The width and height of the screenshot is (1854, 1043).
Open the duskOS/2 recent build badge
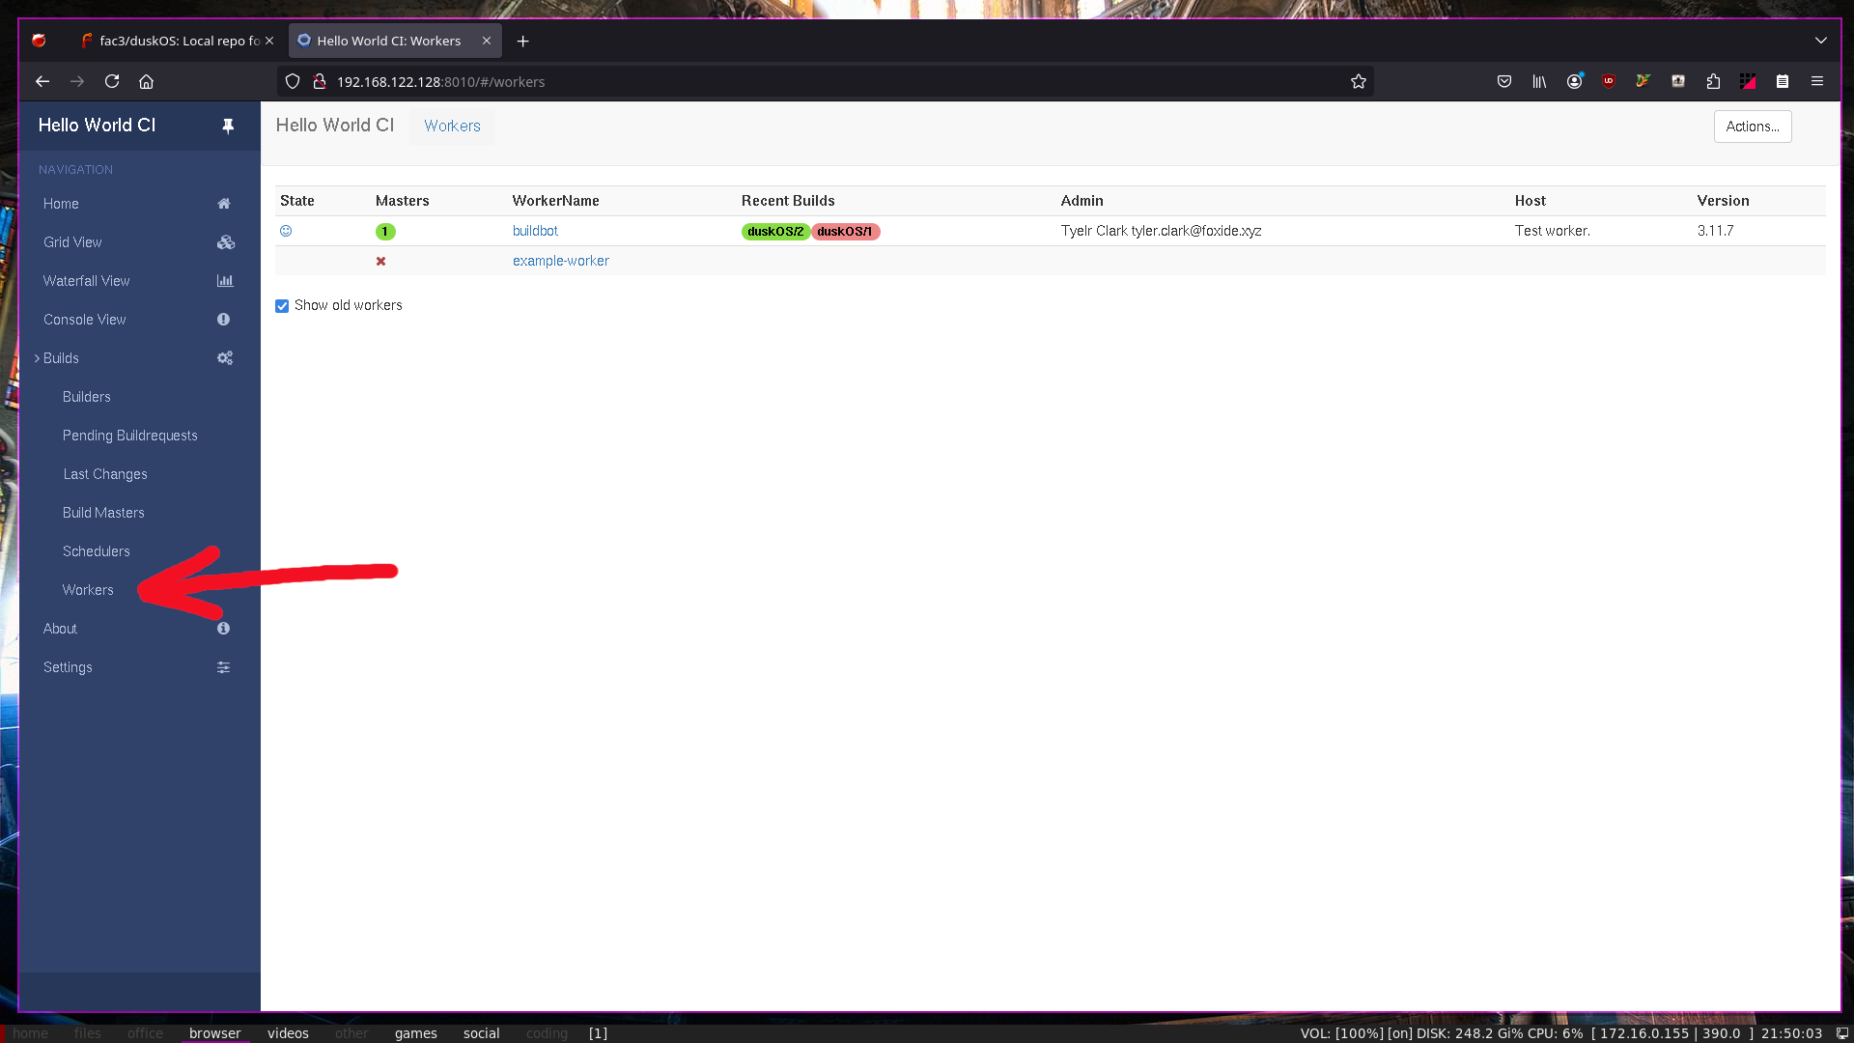click(775, 232)
